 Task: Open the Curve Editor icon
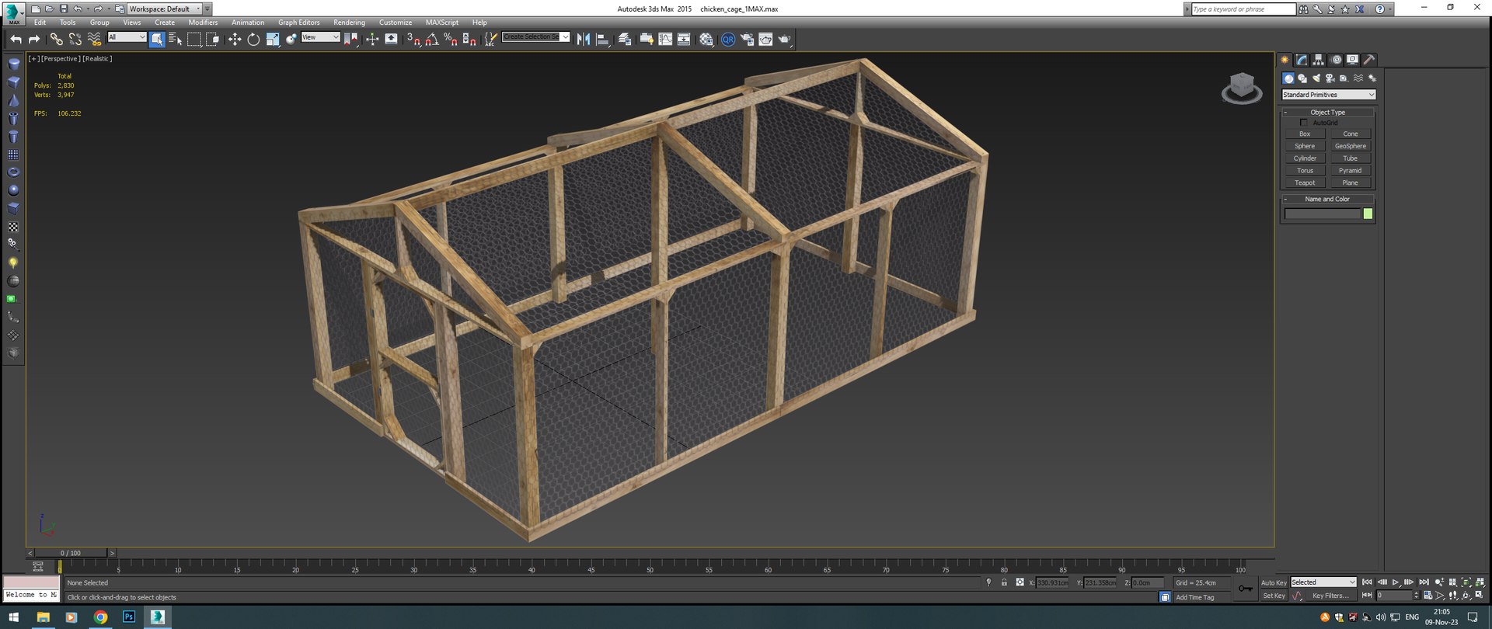coord(665,40)
